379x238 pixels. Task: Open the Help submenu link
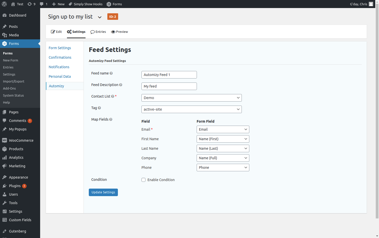7,103
